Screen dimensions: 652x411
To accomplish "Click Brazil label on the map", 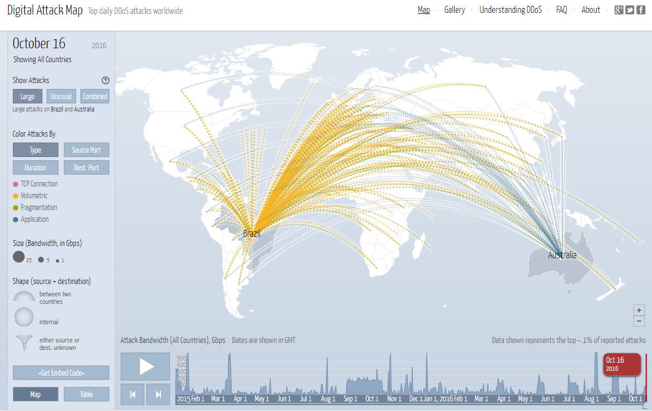I will point(251,234).
